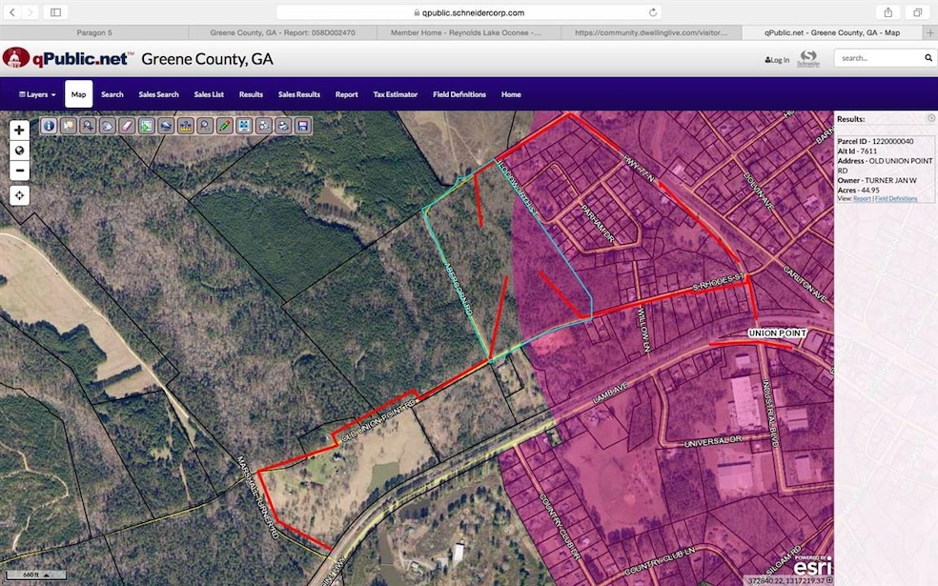The image size is (938, 586).
Task: Select the Identify info tool
Action: click(49, 126)
